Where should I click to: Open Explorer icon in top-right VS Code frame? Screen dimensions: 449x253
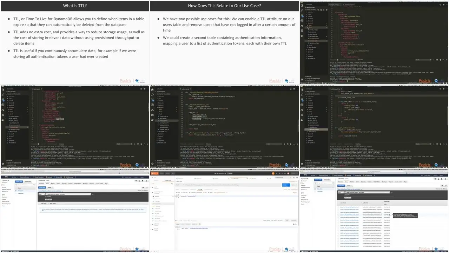pos(302,6)
